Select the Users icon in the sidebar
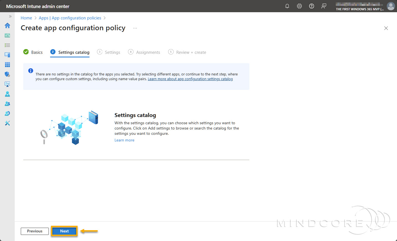397x241 pixels. tap(7, 94)
